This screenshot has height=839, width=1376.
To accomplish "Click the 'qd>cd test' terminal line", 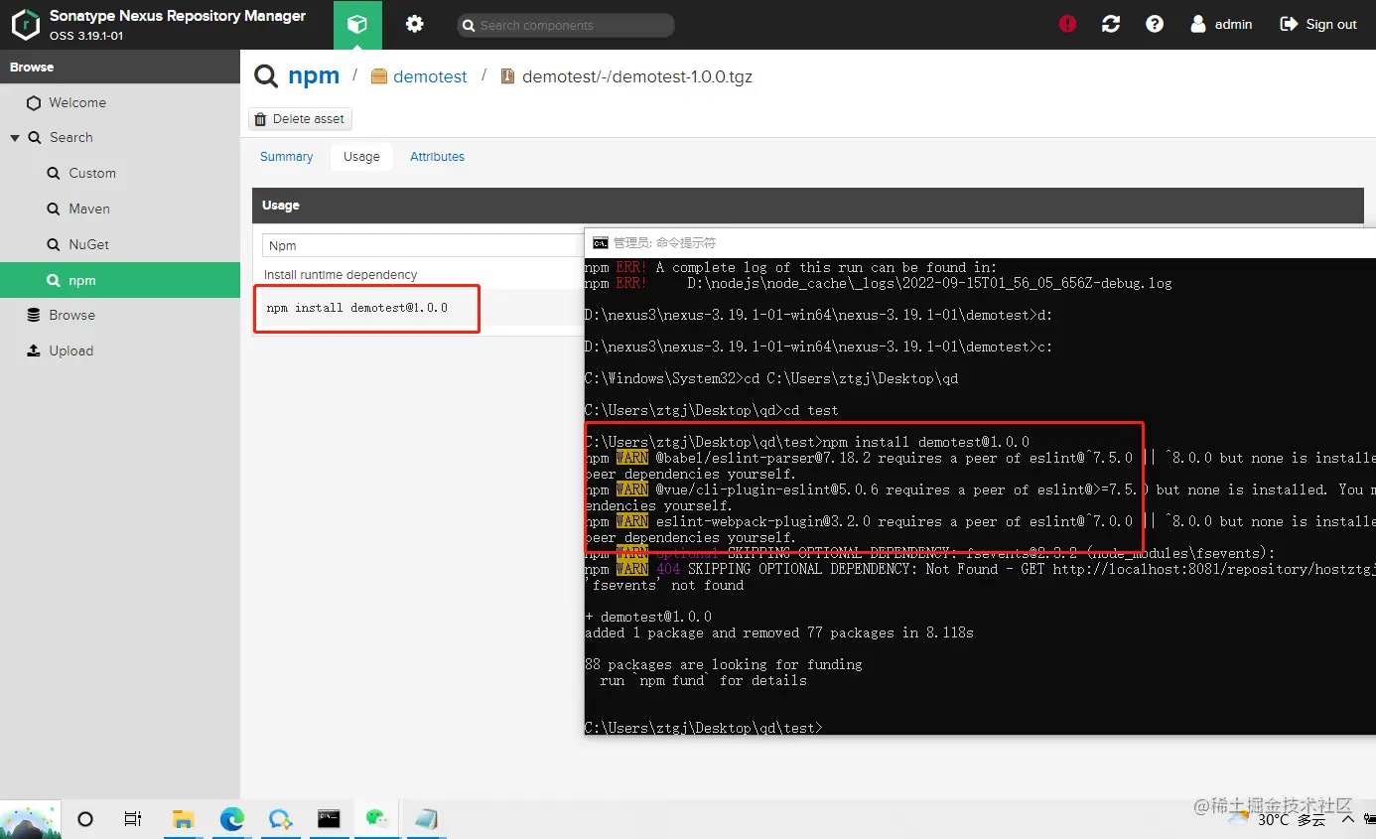I will [x=712, y=410].
